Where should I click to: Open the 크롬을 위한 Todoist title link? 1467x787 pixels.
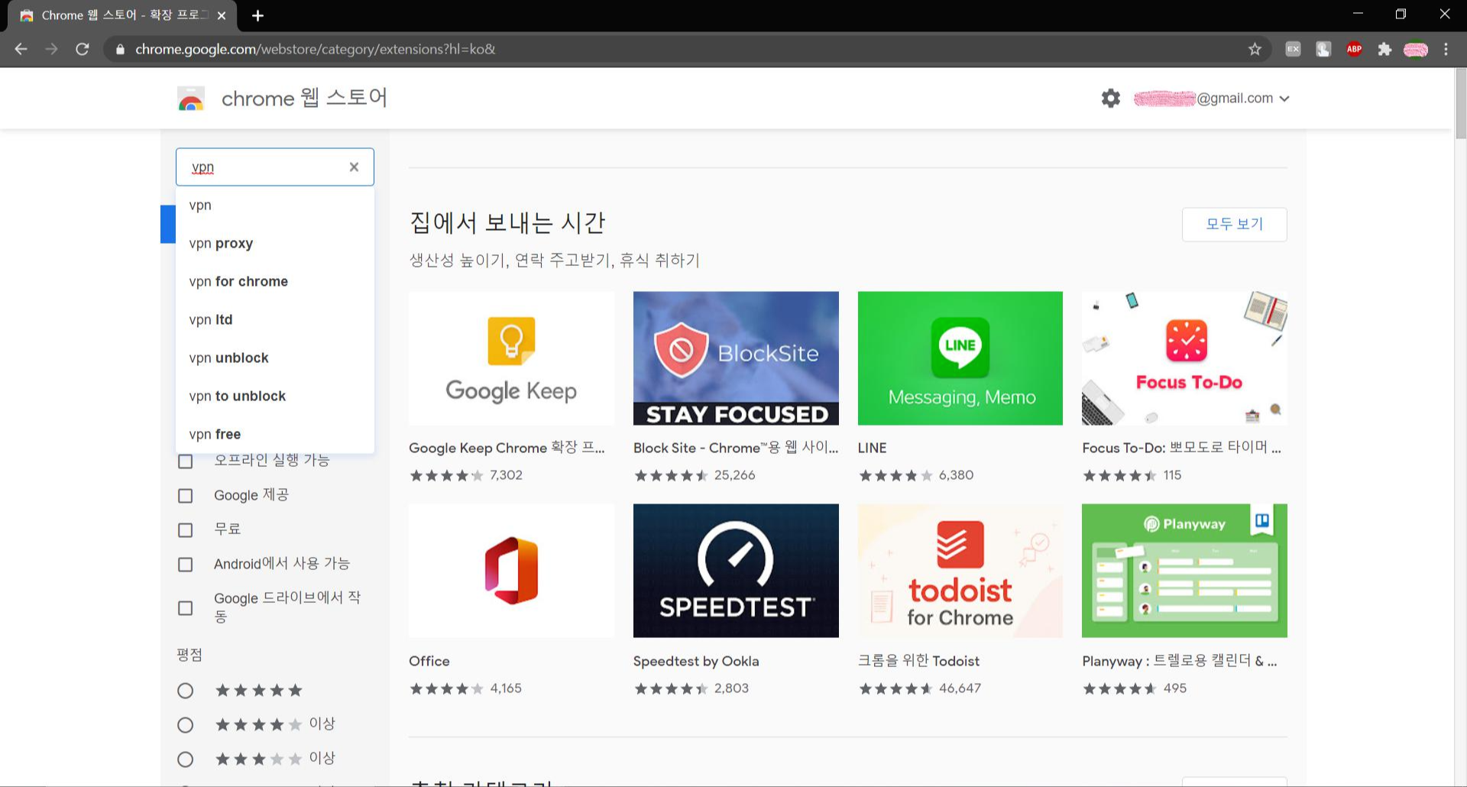(918, 661)
